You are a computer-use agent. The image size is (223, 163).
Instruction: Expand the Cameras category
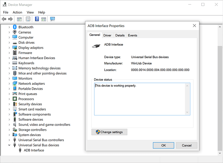(9, 32)
